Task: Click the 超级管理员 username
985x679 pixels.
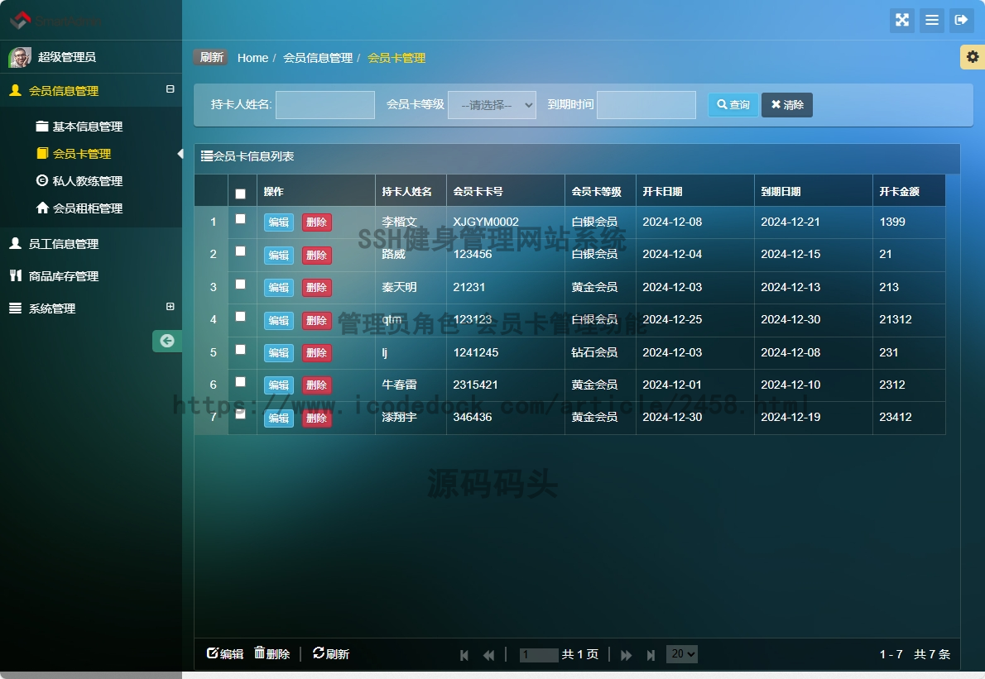Action: pos(66,57)
